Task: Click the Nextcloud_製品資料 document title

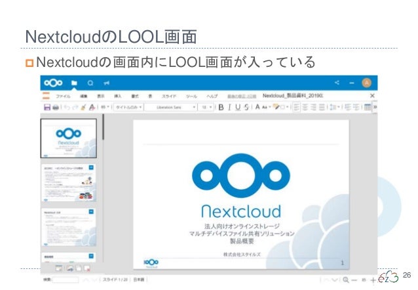Action: click(293, 96)
